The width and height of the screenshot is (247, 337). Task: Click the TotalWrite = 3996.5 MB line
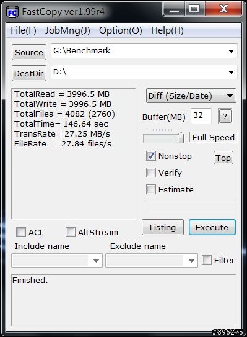63,104
